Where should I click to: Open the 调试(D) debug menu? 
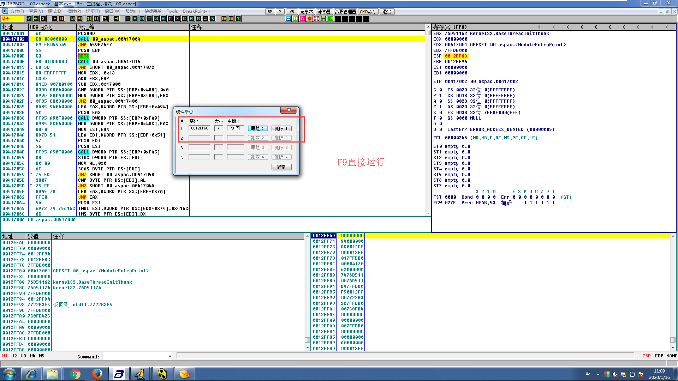(x=55, y=11)
